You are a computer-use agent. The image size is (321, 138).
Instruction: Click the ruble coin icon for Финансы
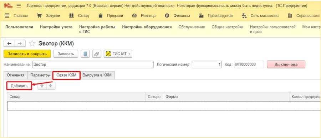[x=167, y=16]
